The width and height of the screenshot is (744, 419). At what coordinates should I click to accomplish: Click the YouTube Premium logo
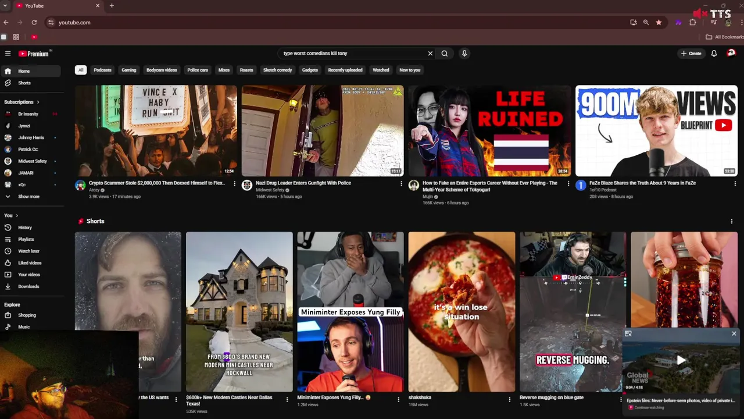click(x=34, y=54)
